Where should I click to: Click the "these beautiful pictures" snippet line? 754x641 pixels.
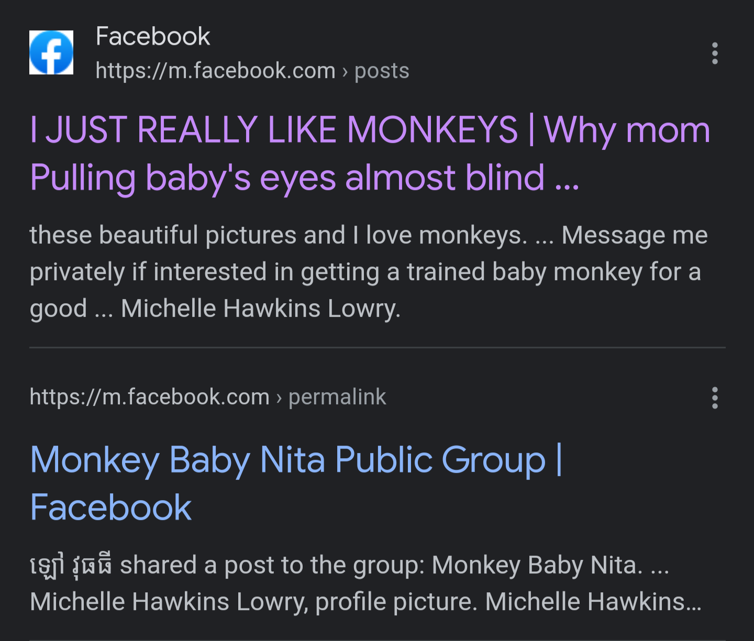[163, 235]
